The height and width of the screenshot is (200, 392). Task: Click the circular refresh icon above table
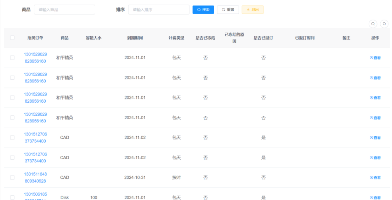pos(384,24)
